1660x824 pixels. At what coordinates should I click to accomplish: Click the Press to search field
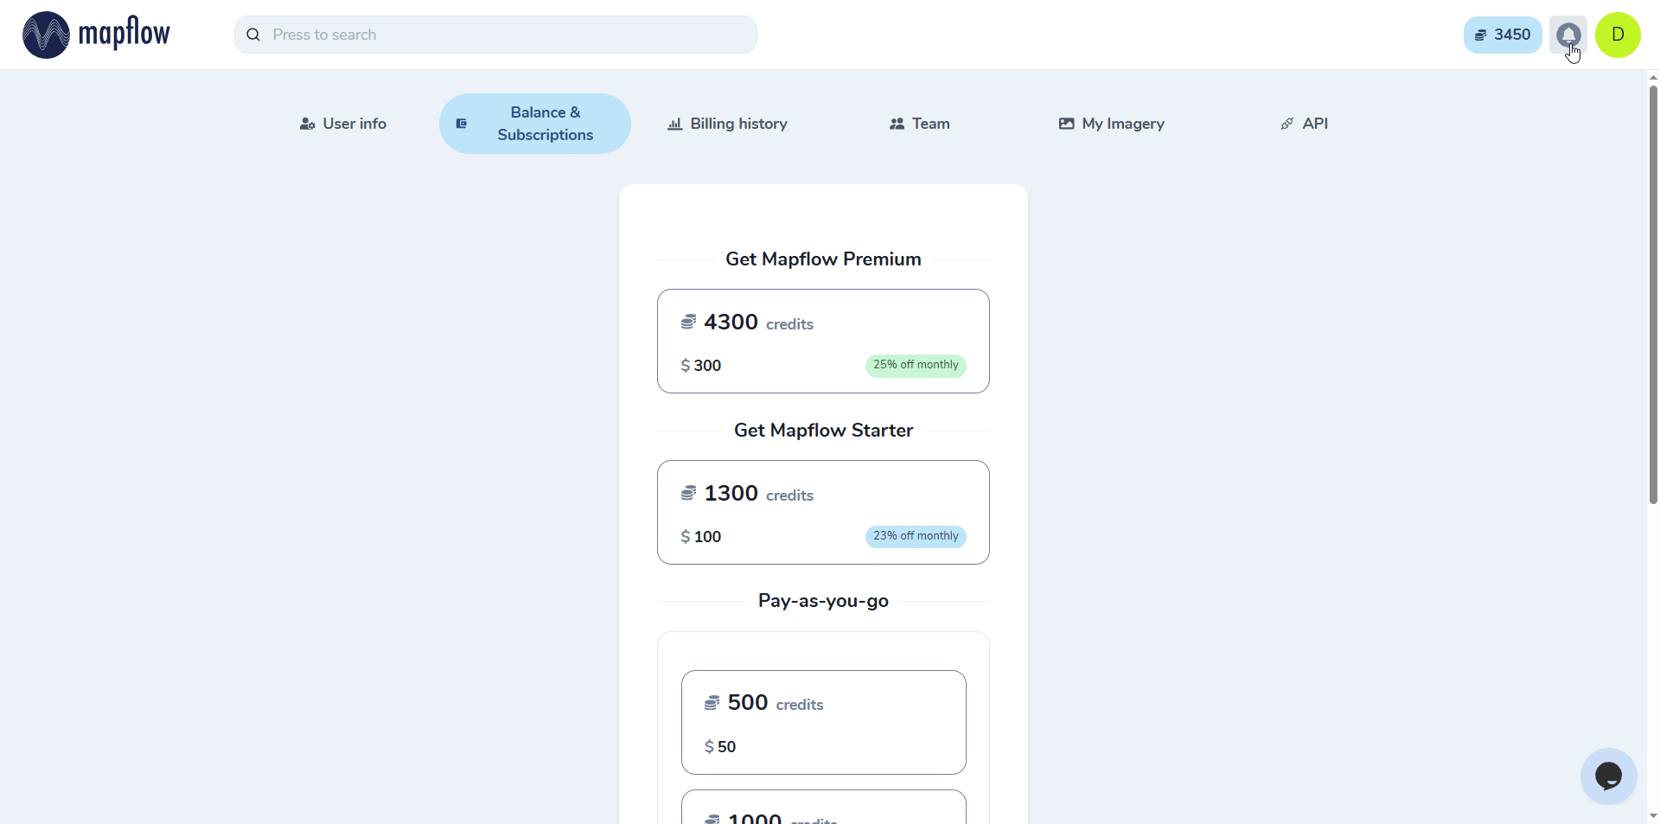tap(510, 35)
